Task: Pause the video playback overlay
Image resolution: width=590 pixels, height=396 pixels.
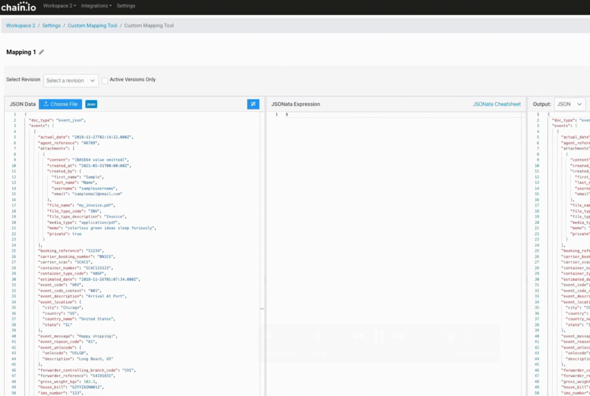Action: pos(378,335)
